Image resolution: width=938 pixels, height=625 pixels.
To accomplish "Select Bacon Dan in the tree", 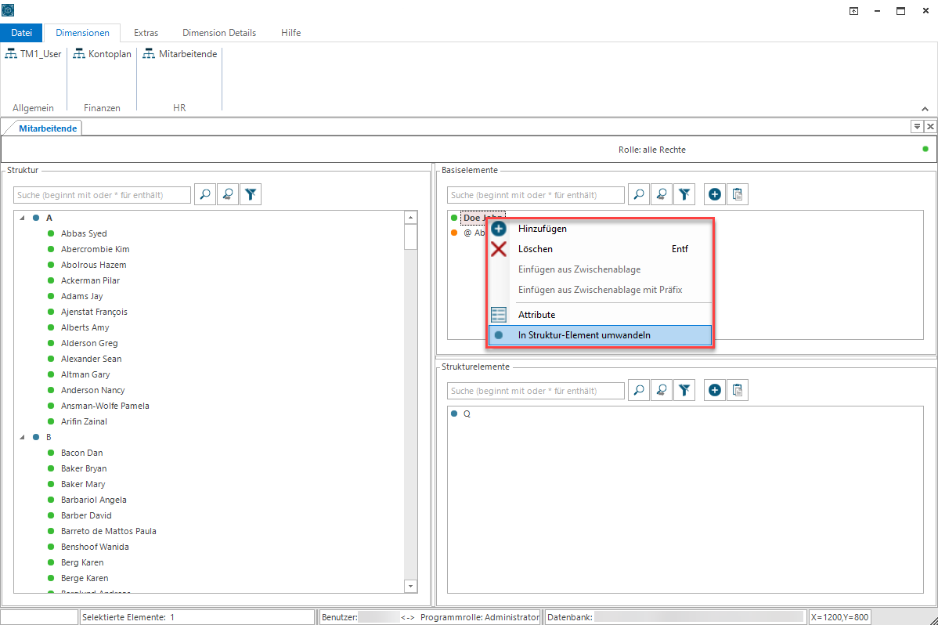I will (x=82, y=453).
